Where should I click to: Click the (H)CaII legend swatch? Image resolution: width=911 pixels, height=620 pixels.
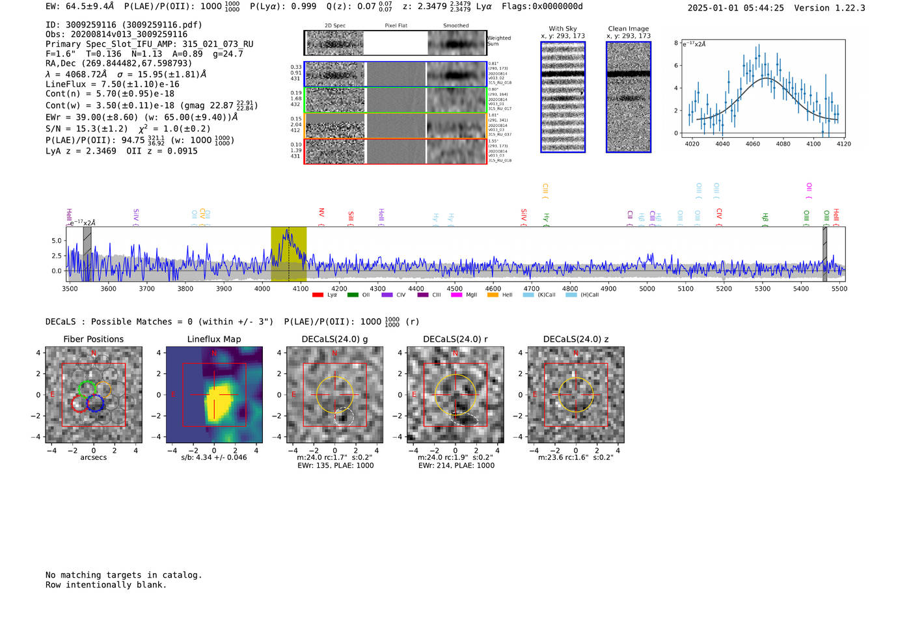click(x=571, y=295)
